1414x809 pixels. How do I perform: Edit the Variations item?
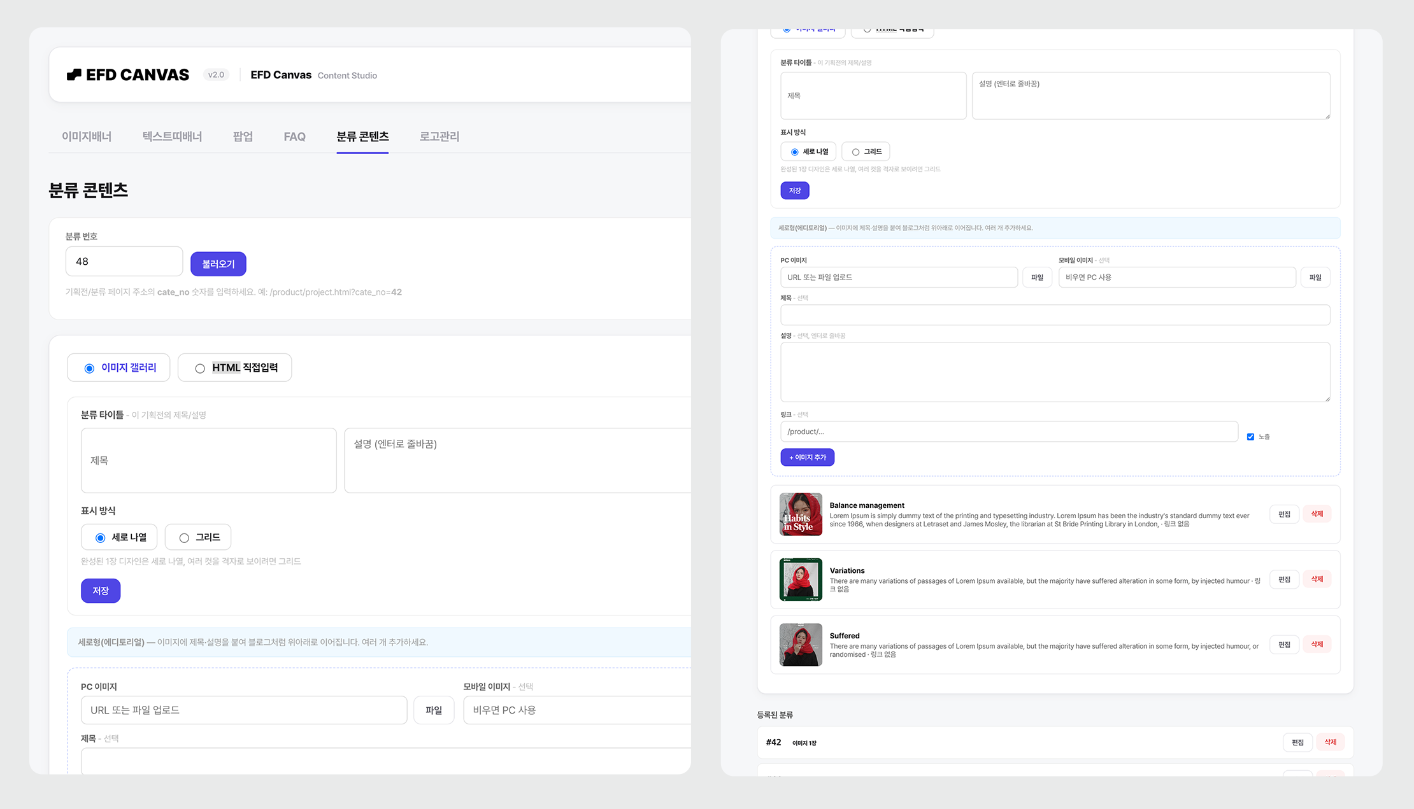1284,579
